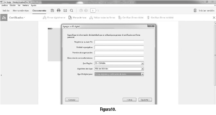216x115 pixels.
Task: Click the page number box
Action: 93,11
